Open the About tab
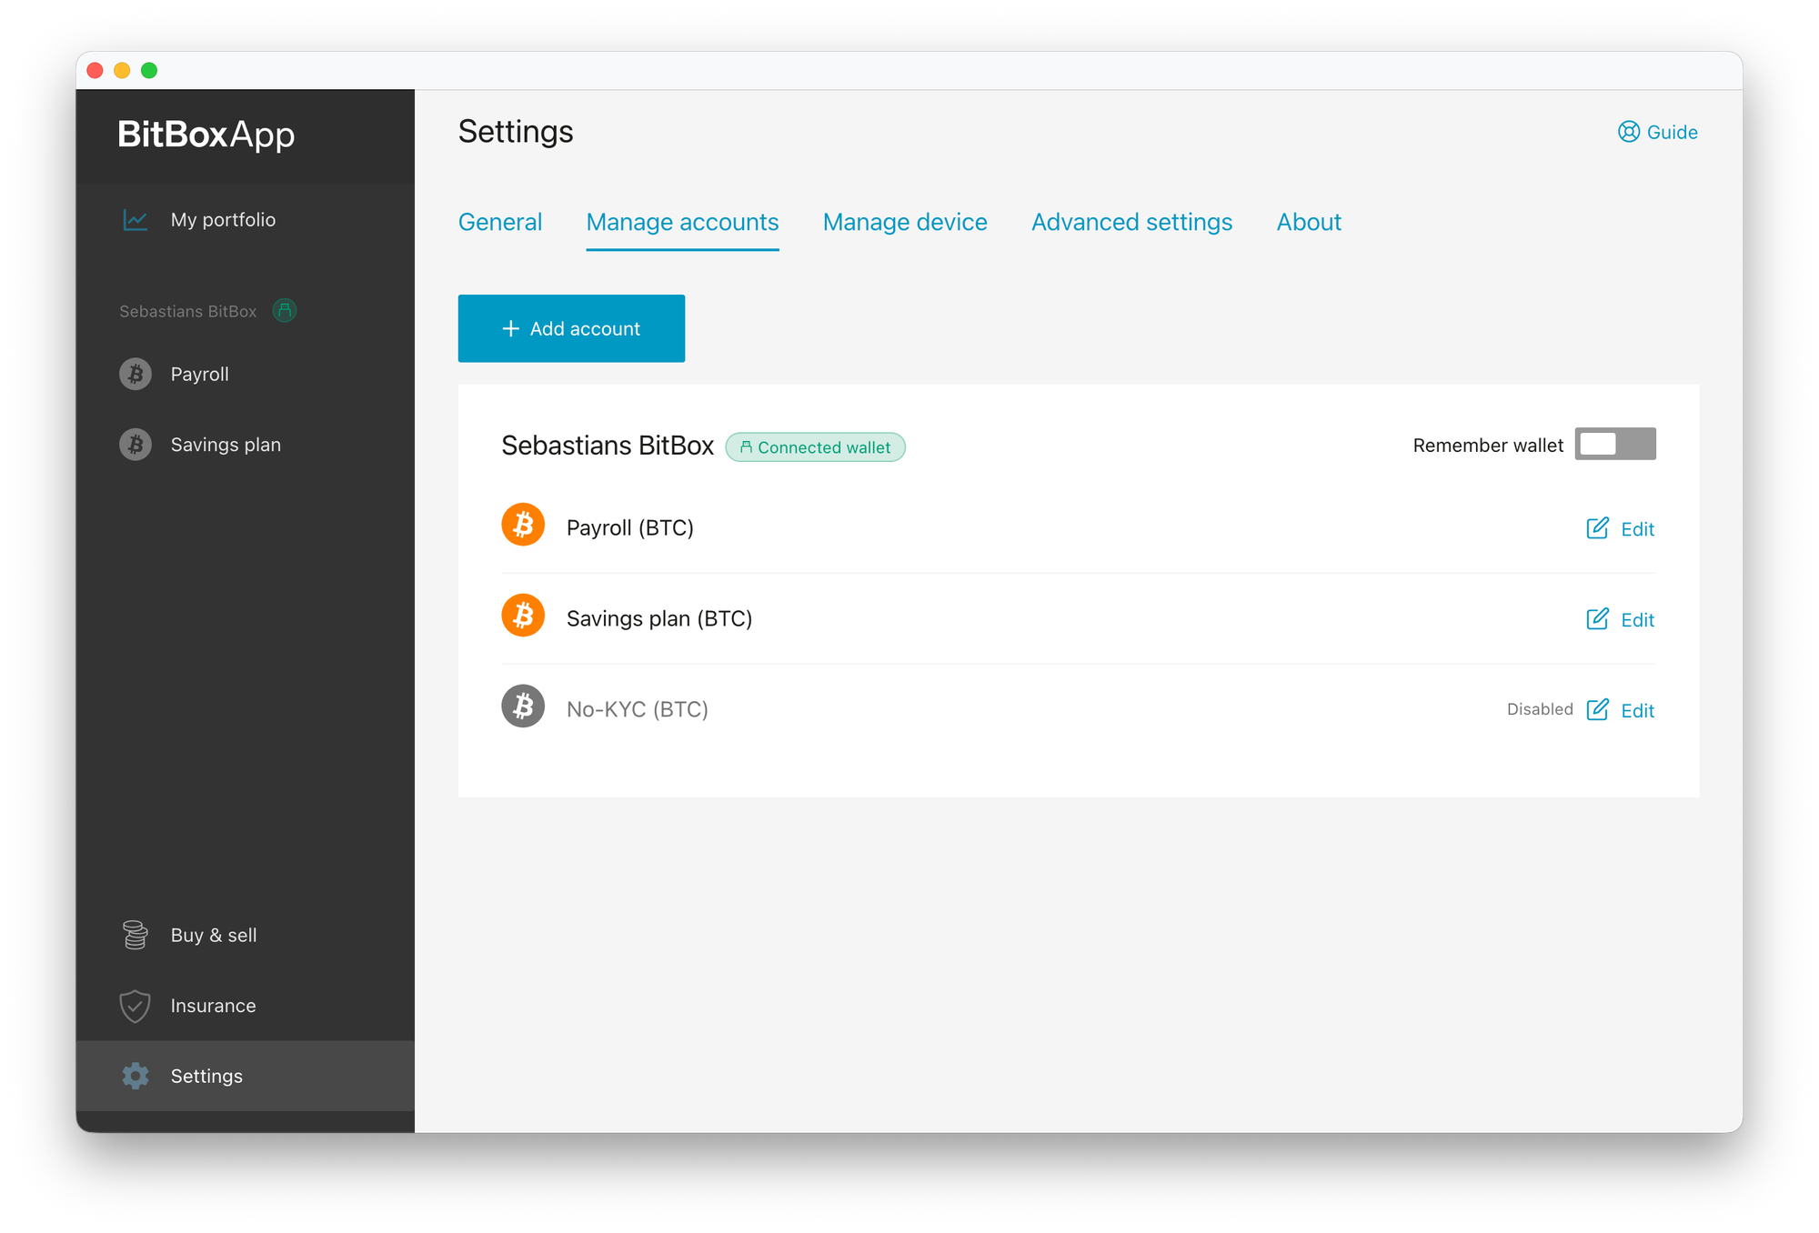Image resolution: width=1819 pixels, height=1233 pixels. pos(1309,222)
